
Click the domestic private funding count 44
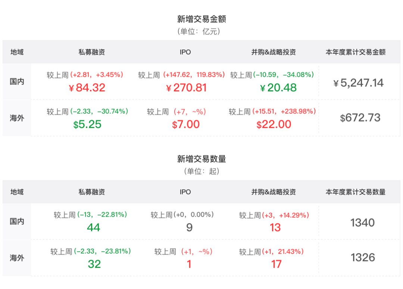tap(93, 227)
